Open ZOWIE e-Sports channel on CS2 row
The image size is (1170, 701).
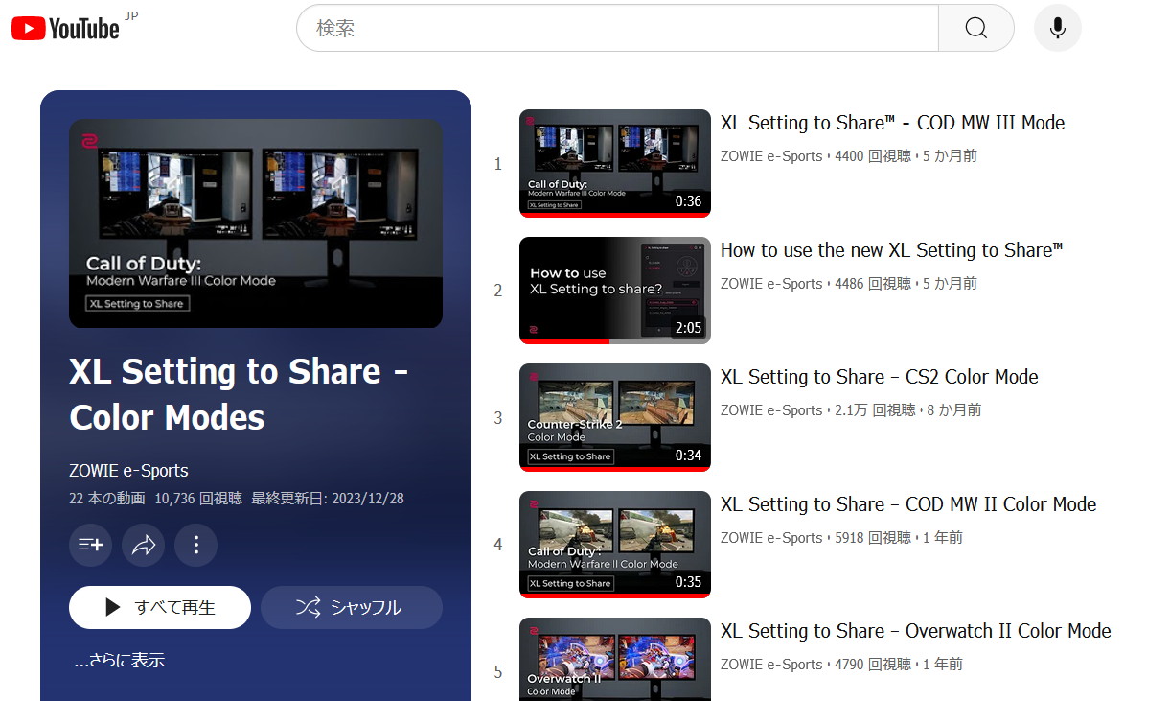(x=771, y=410)
